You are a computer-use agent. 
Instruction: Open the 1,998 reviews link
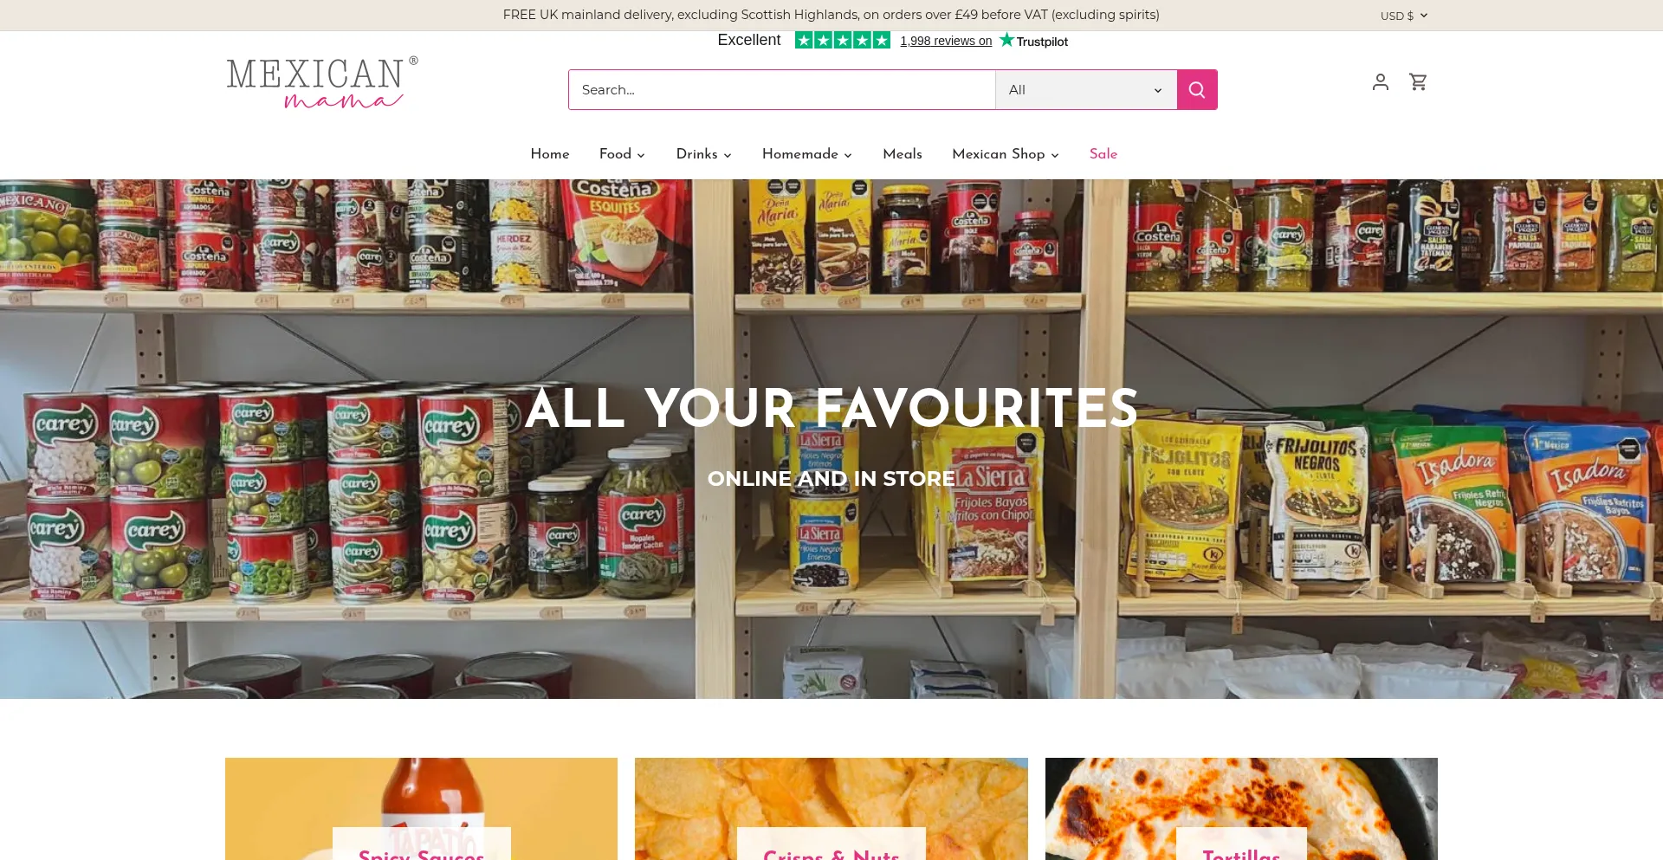point(946,41)
